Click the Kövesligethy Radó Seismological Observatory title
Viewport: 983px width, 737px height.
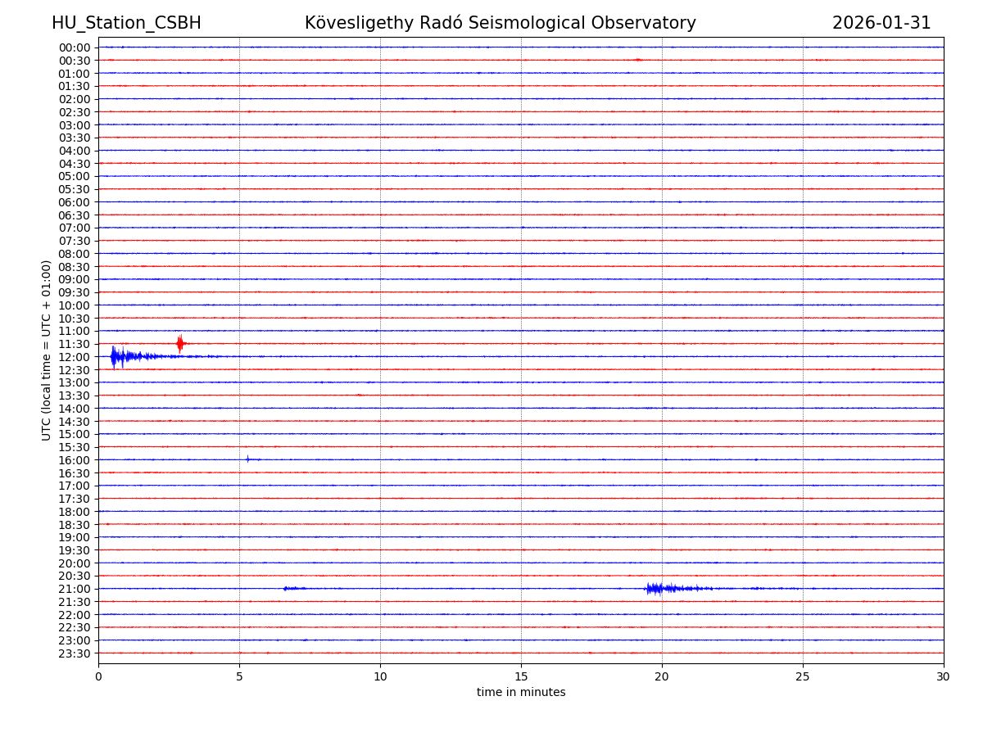(500, 24)
